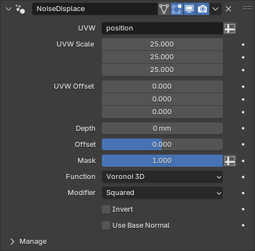
Task: Animate the Function property keyframe dot
Action: point(243,177)
